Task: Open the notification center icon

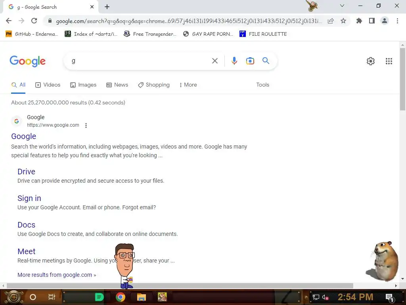Action: point(389,297)
